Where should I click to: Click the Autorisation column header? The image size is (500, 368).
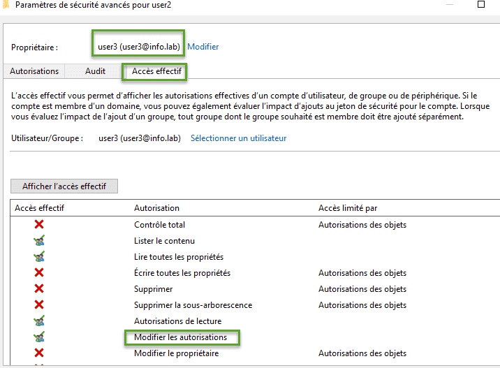156,208
